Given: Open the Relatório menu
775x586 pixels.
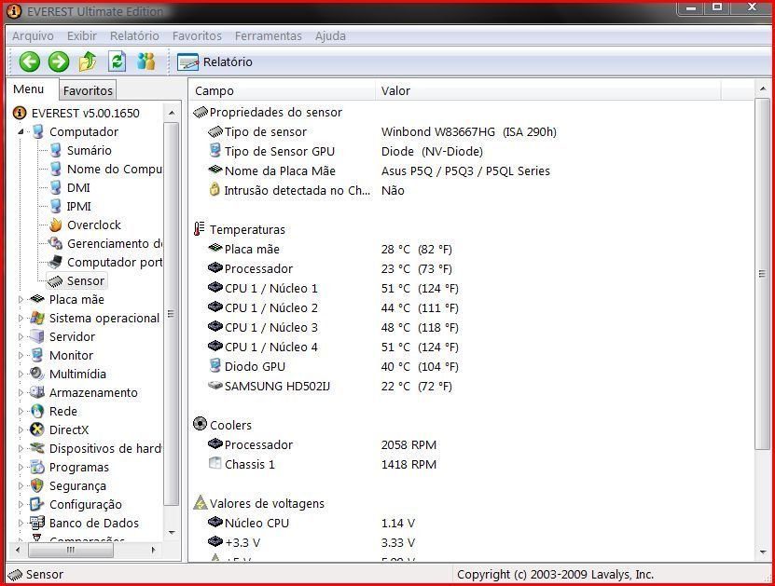Looking at the screenshot, I should pyautogui.click(x=134, y=36).
